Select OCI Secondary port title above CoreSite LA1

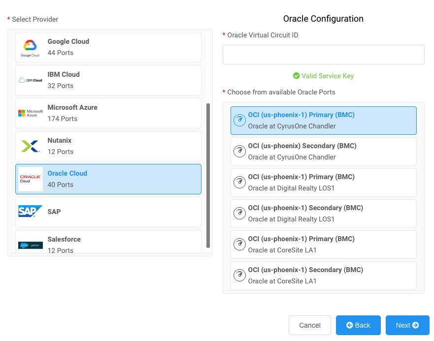click(x=305, y=270)
